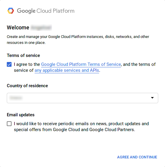This screenshot has width=165, height=167.
Task: Click the Google Cloud Platform wordmark text
Action: 46,11
